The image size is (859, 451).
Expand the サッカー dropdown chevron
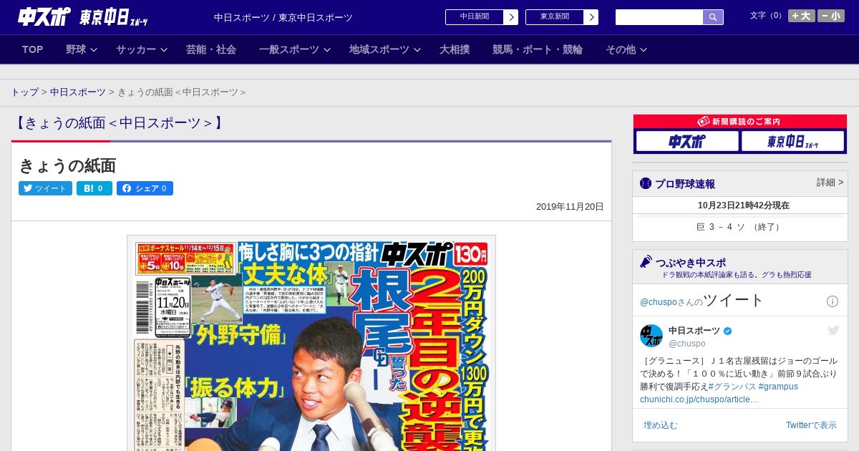point(164,49)
